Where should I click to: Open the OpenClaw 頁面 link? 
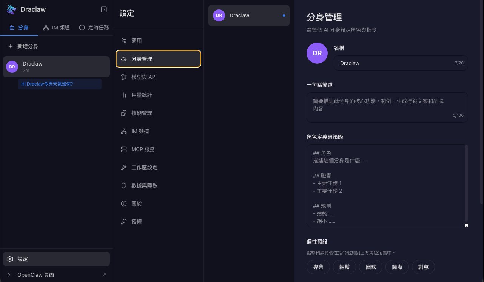[35, 275]
